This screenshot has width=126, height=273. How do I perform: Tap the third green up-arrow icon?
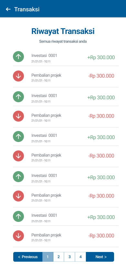point(18,136)
